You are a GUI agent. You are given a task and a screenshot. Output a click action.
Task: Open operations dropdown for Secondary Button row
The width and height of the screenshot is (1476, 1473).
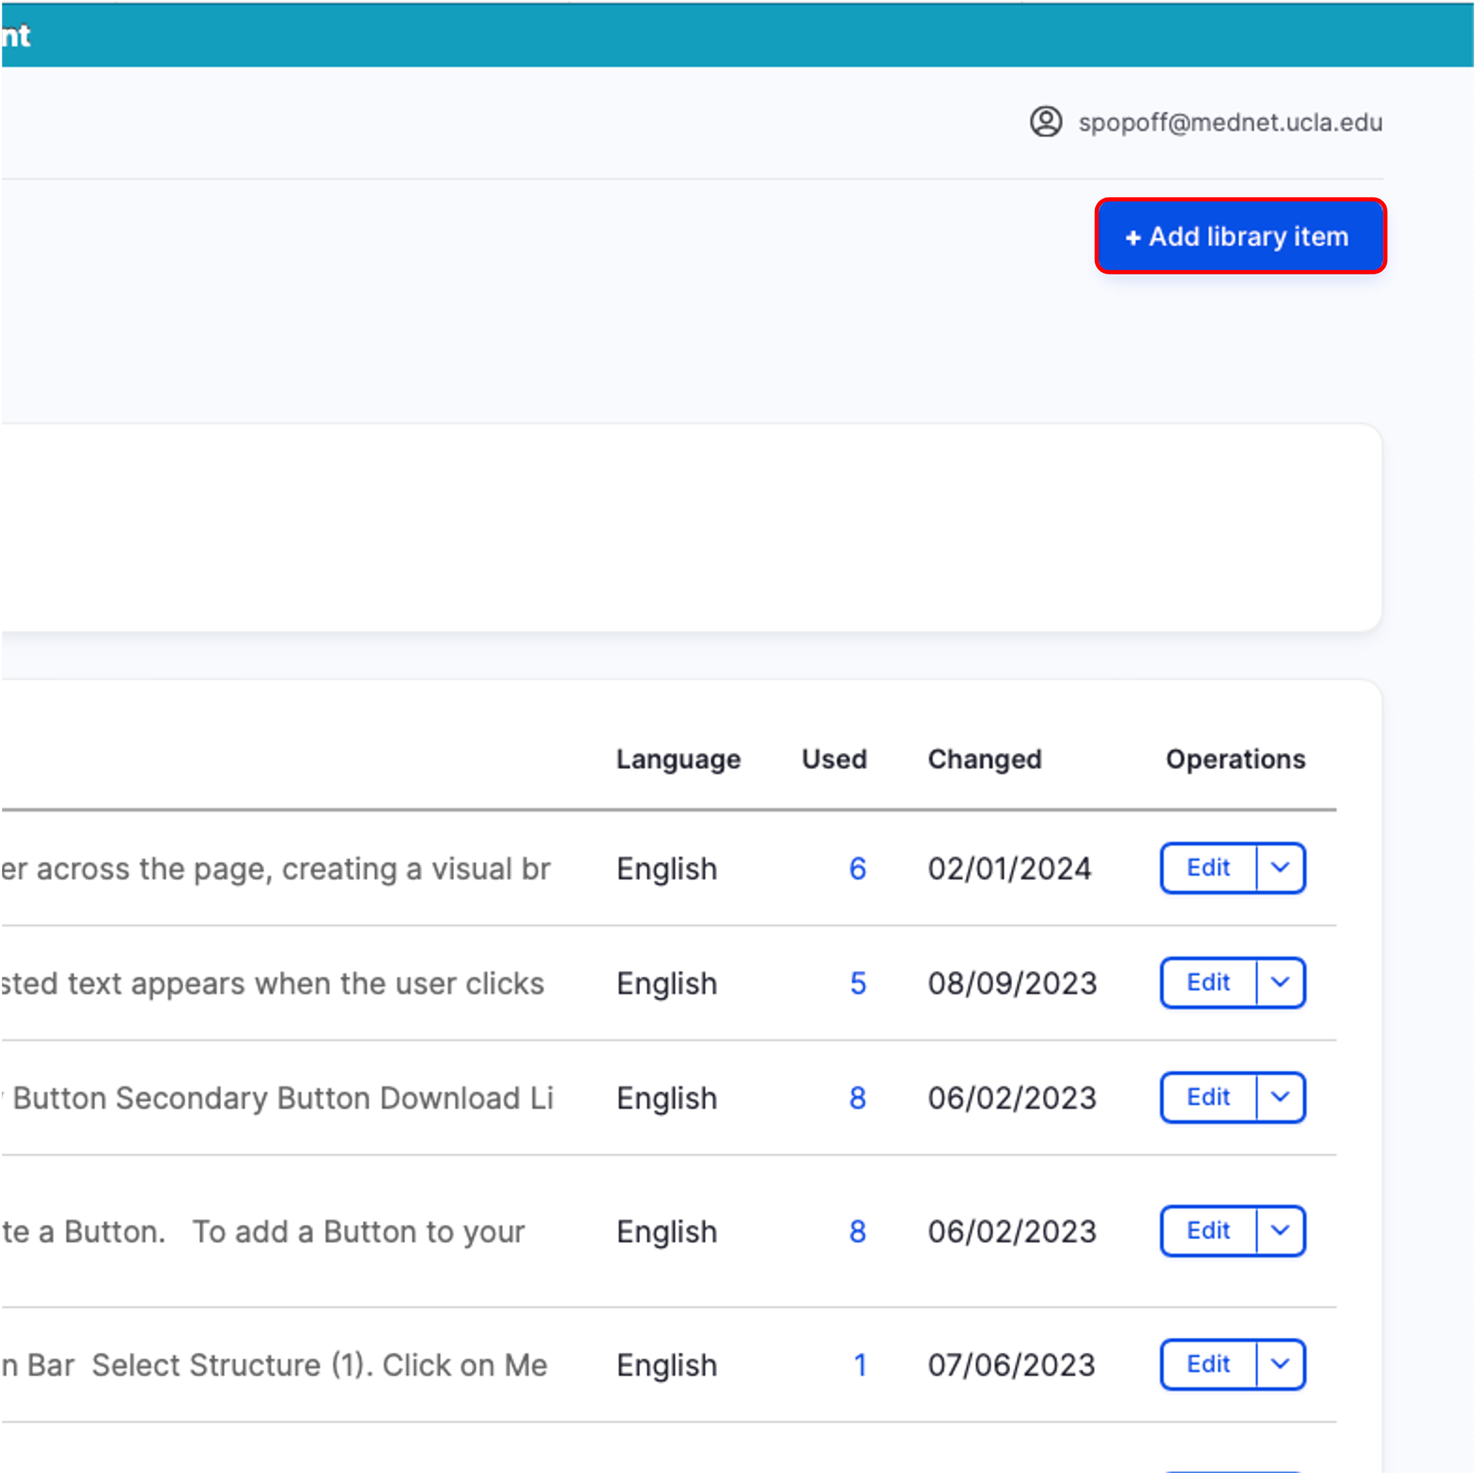pyautogui.click(x=1280, y=1097)
